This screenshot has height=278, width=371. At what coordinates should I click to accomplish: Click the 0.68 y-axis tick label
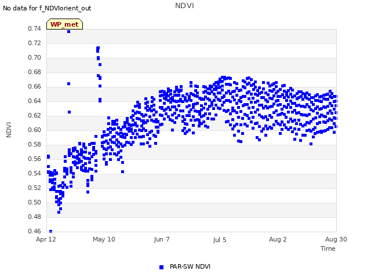(34, 72)
